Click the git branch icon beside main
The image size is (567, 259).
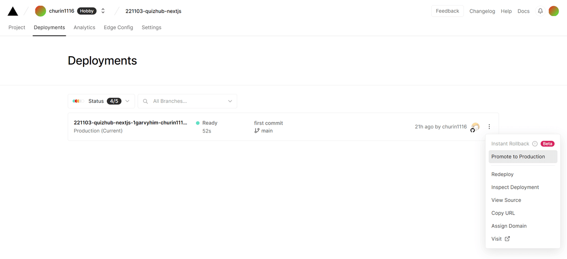257,131
